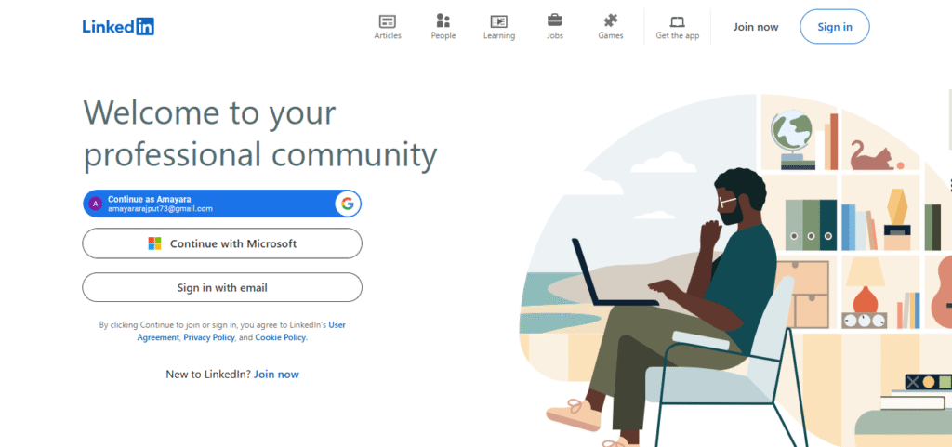Open the Games puzzle icon

point(610,20)
